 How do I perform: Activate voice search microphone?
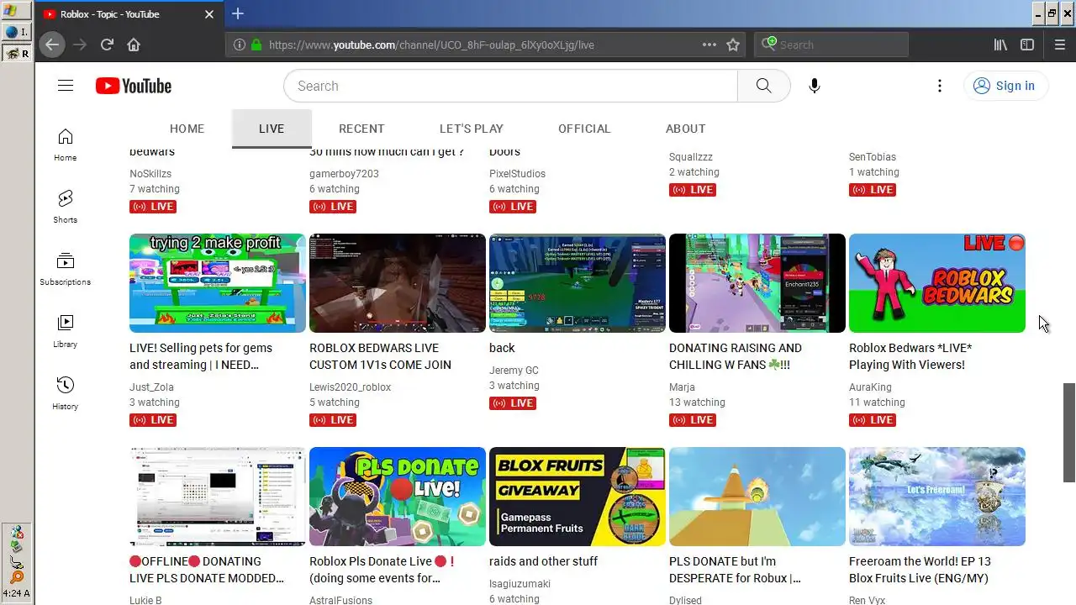coord(814,86)
